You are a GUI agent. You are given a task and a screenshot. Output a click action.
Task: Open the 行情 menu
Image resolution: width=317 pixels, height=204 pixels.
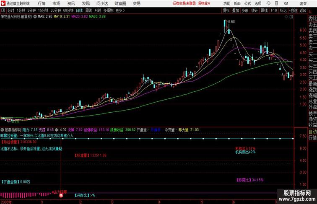point(42,3)
